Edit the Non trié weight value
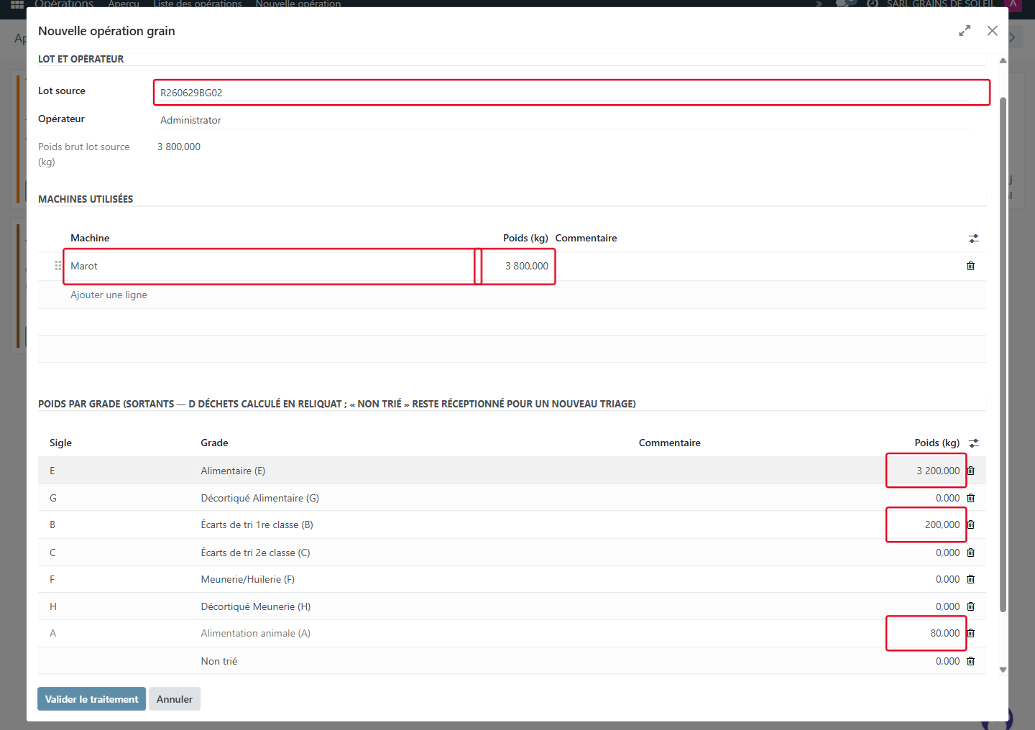 click(x=947, y=661)
